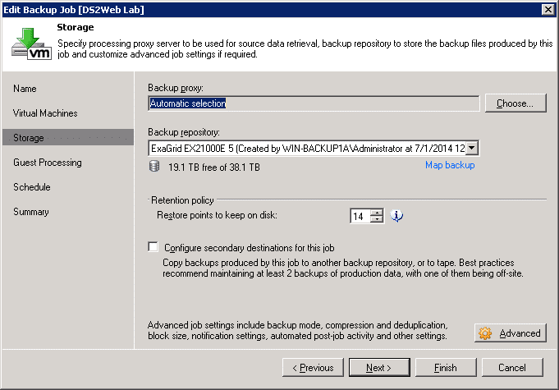Select the Guest Processing step

point(48,163)
